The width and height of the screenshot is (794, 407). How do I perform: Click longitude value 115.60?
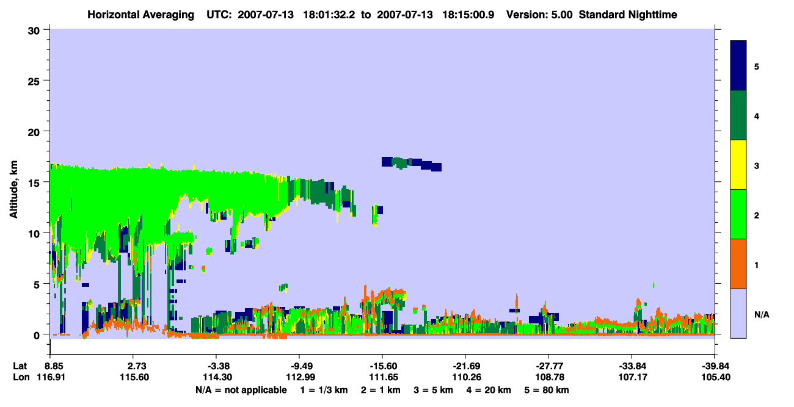point(133,378)
